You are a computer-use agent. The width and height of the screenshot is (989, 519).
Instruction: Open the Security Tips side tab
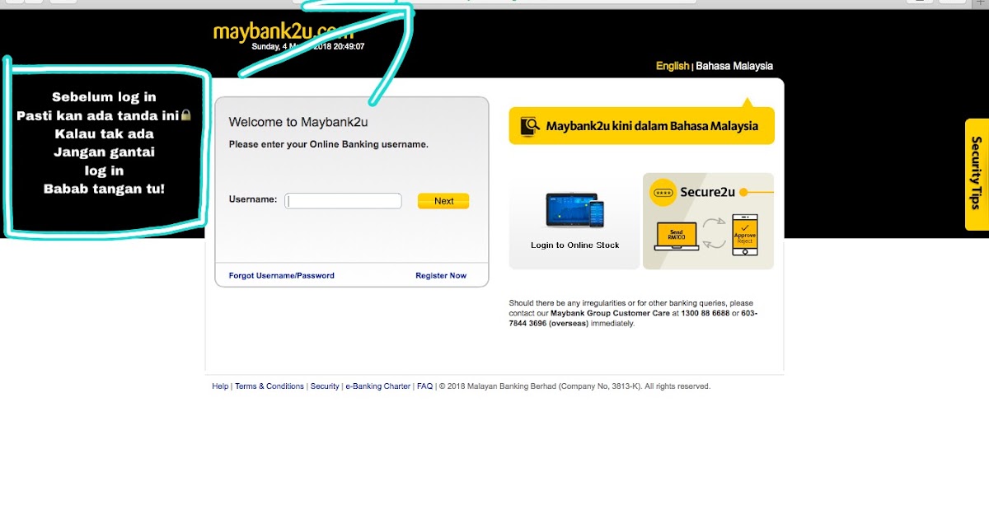[x=977, y=175]
